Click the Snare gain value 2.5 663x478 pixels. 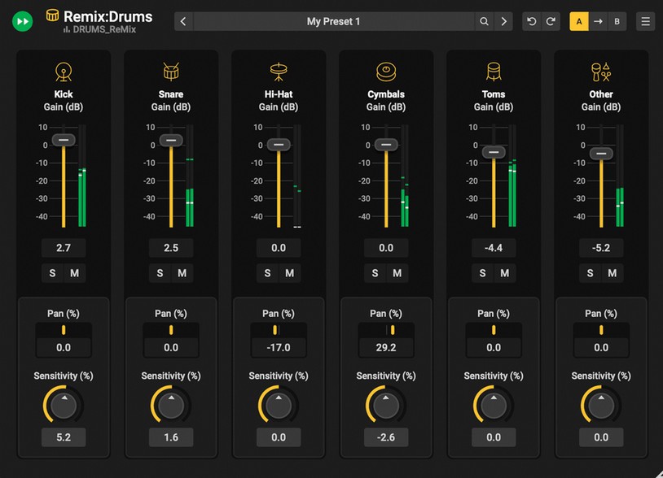(171, 248)
